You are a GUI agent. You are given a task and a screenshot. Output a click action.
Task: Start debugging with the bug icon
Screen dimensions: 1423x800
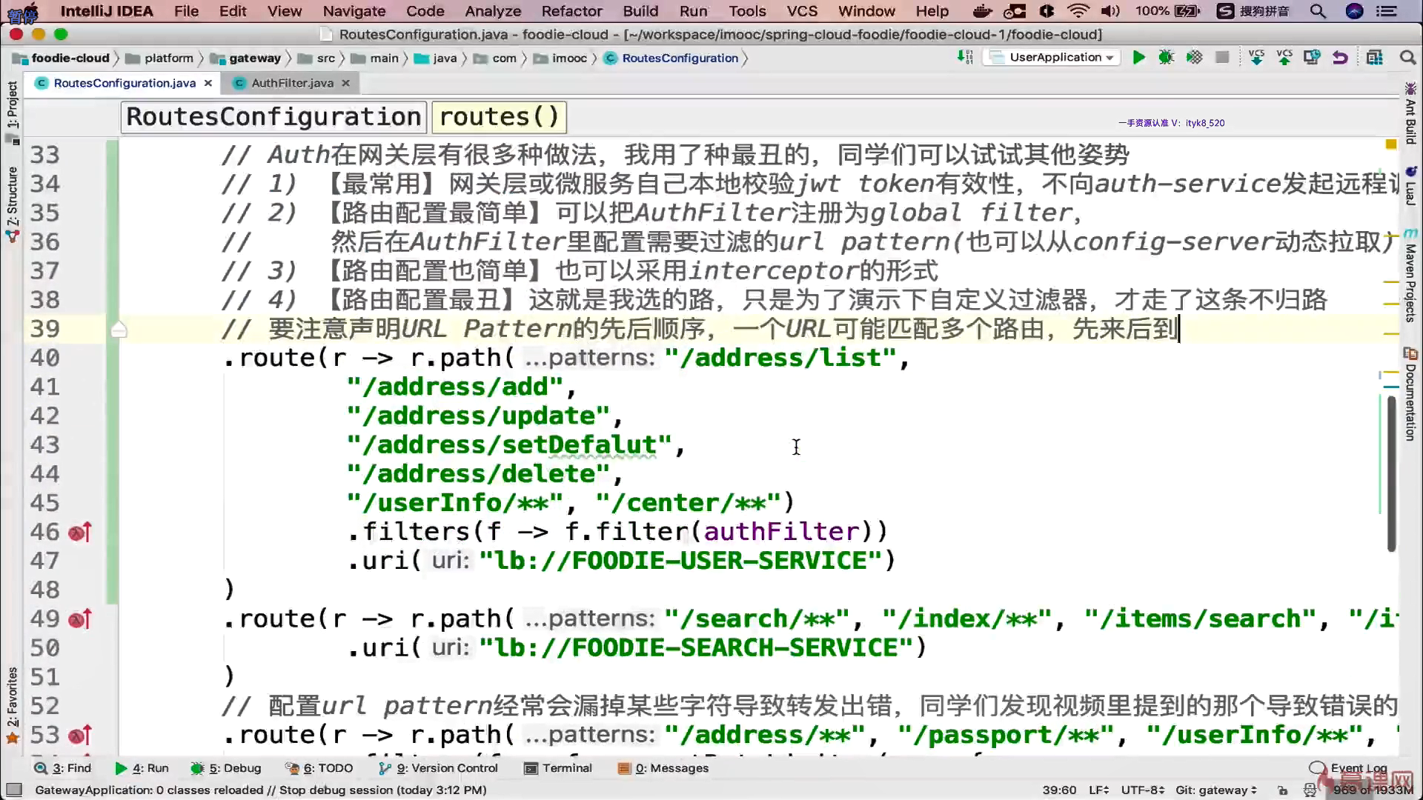point(1166,58)
